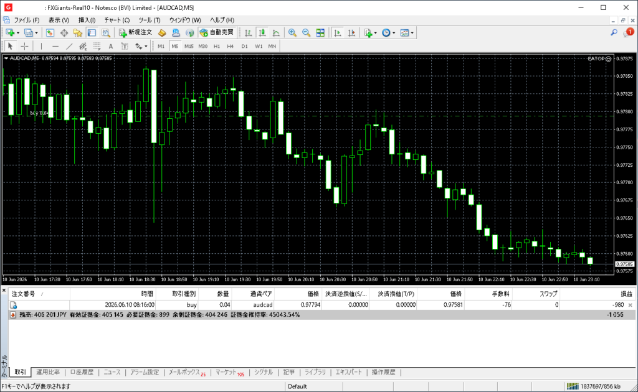Viewport: 638px width, 392px height.
Task: Expand the templates dropdown arrow
Action: (x=412, y=33)
